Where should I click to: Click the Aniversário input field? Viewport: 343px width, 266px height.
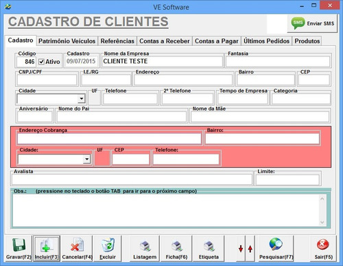[x=35, y=117]
